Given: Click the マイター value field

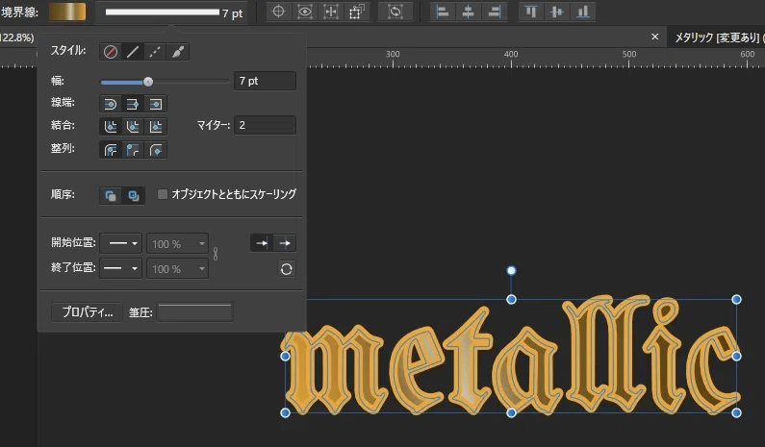Looking at the screenshot, I should [x=265, y=125].
